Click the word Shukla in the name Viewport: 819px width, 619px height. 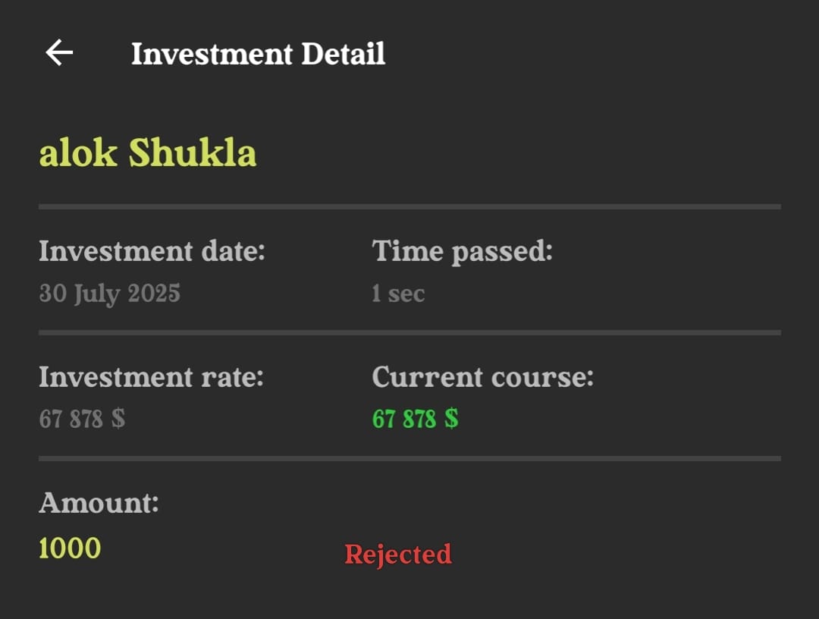pos(193,153)
